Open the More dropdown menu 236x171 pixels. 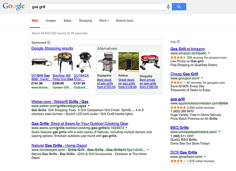click(104, 21)
